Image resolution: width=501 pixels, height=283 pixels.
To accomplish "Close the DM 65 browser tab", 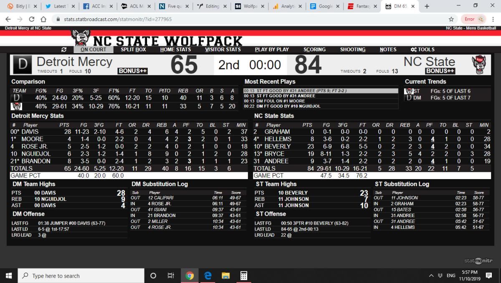I will [x=413, y=6].
